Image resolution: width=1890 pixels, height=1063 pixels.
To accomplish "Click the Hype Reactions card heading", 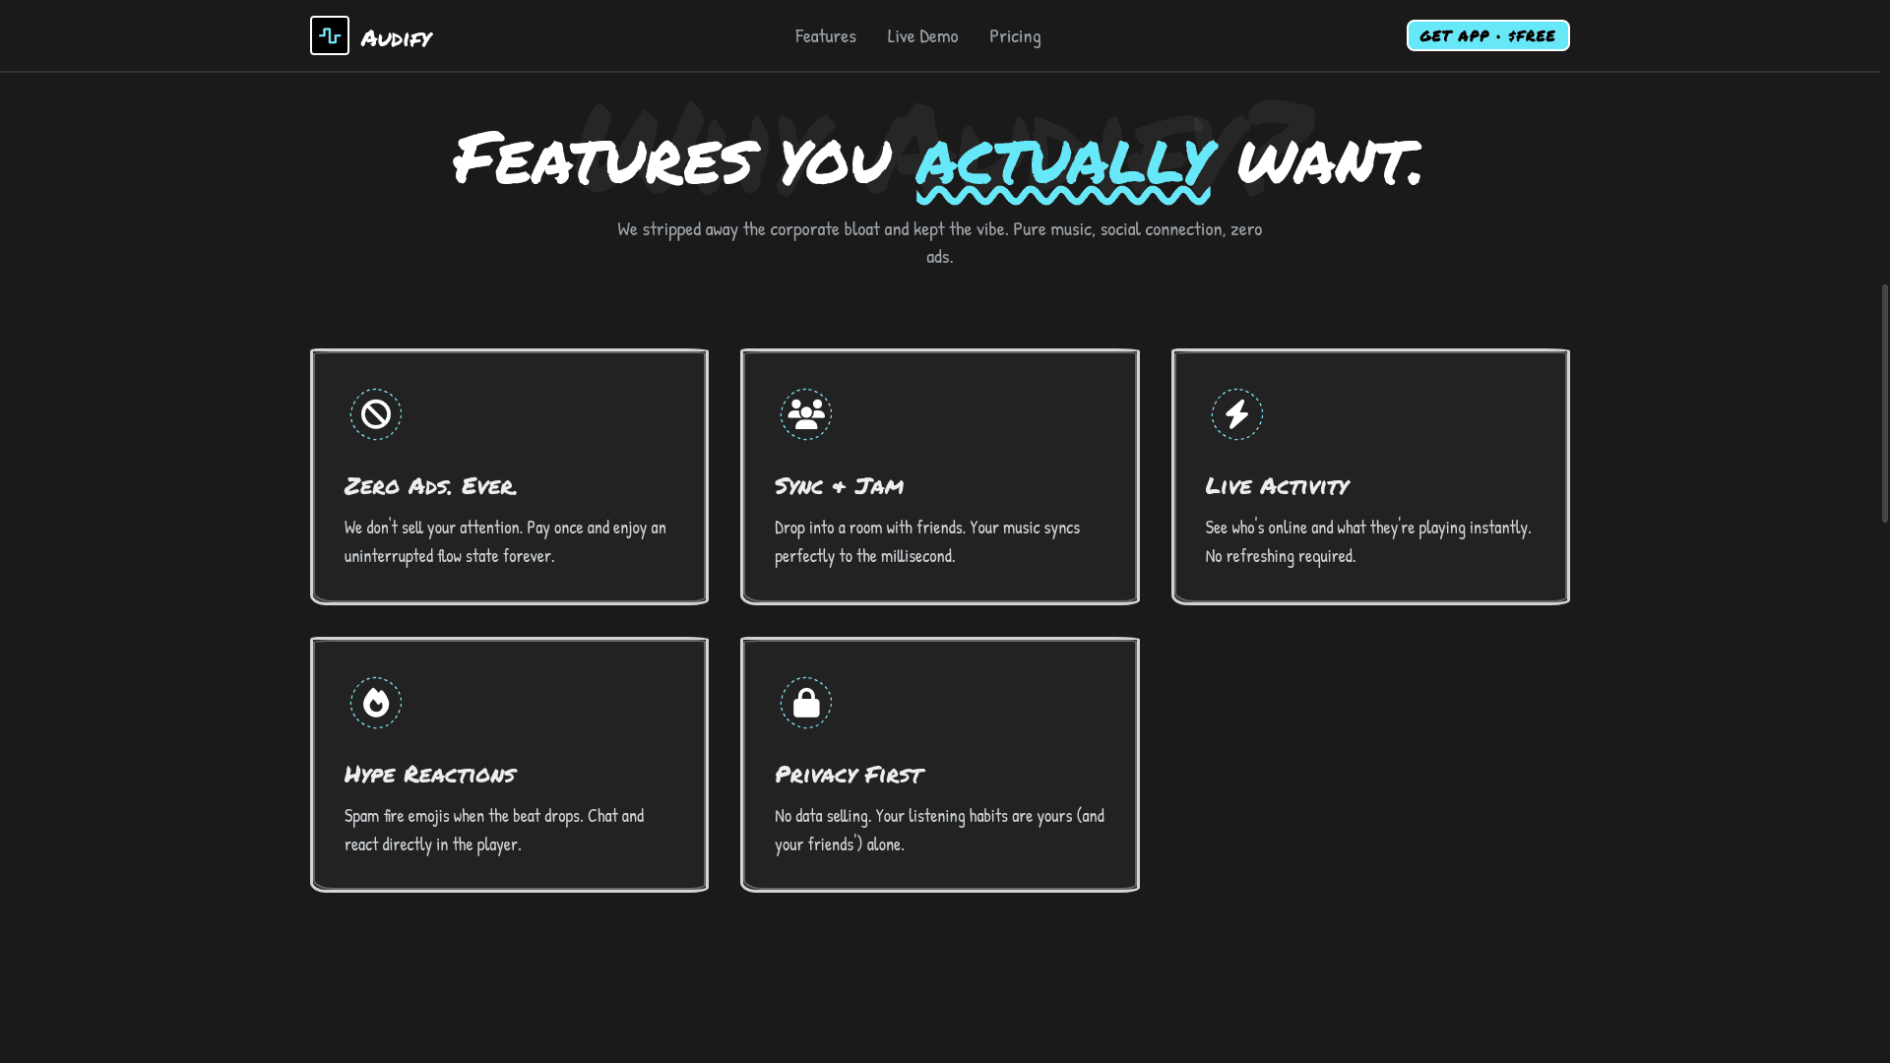I will coord(429,774).
